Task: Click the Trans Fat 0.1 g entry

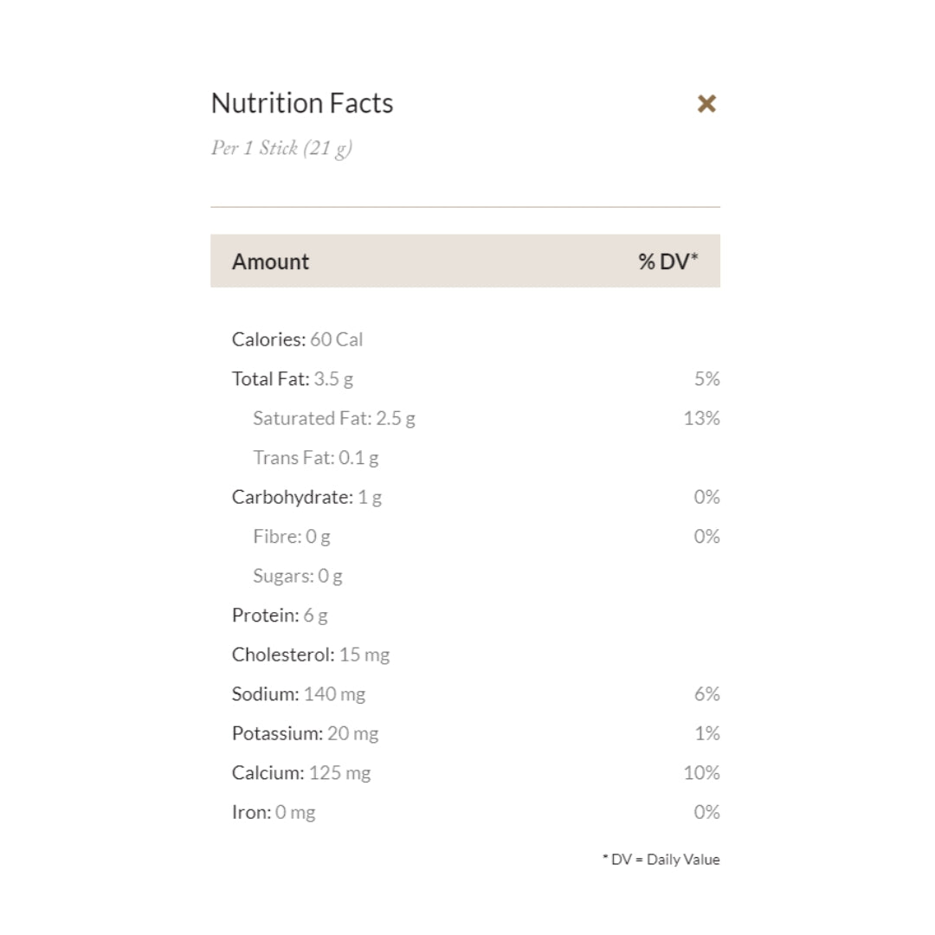Action: point(315,457)
